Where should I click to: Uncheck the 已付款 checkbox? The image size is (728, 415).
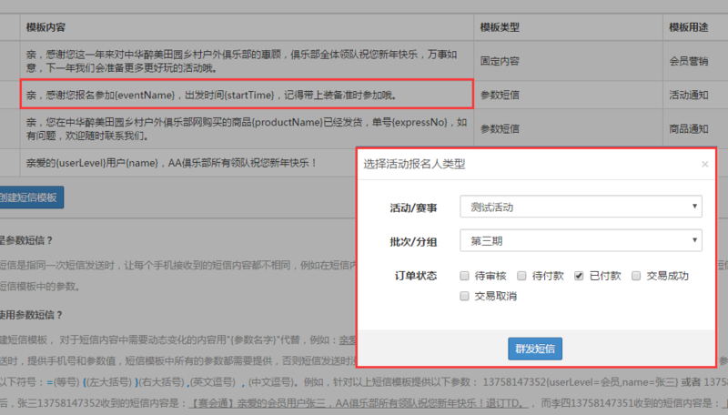pyautogui.click(x=579, y=276)
